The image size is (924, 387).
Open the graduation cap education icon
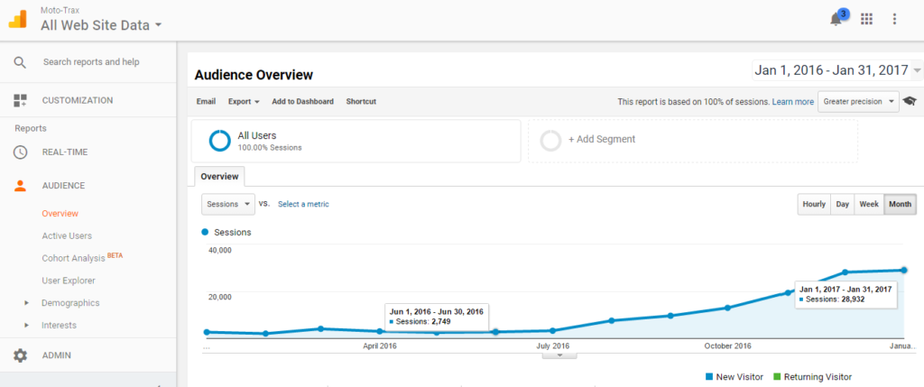click(910, 101)
